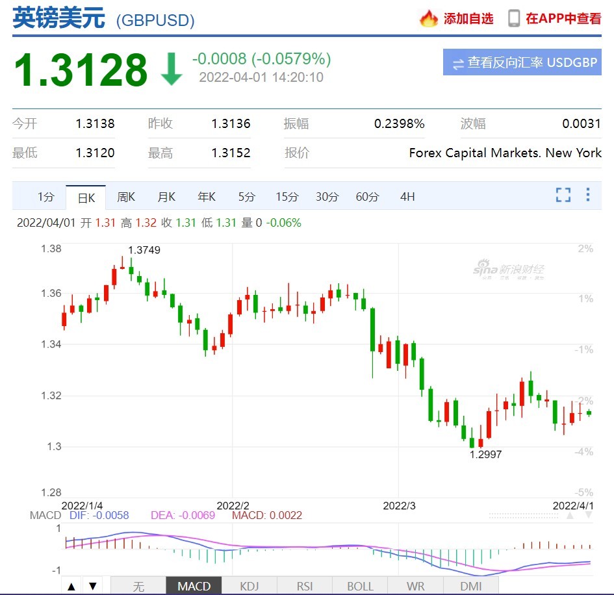Screen dimensions: 614x595
Task: Open the 月K chart tab
Action: [x=166, y=197]
